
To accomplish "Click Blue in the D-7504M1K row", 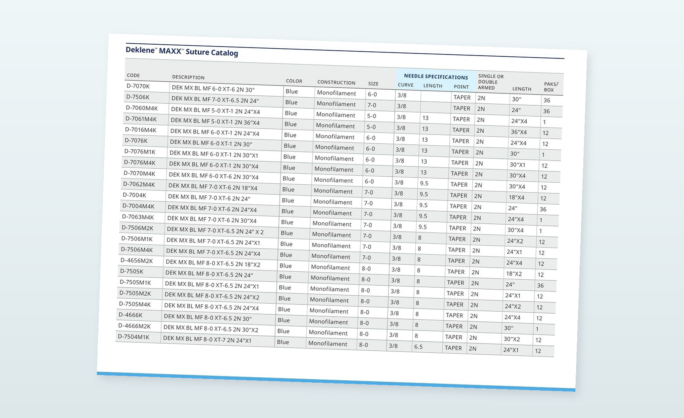I will [283, 342].
